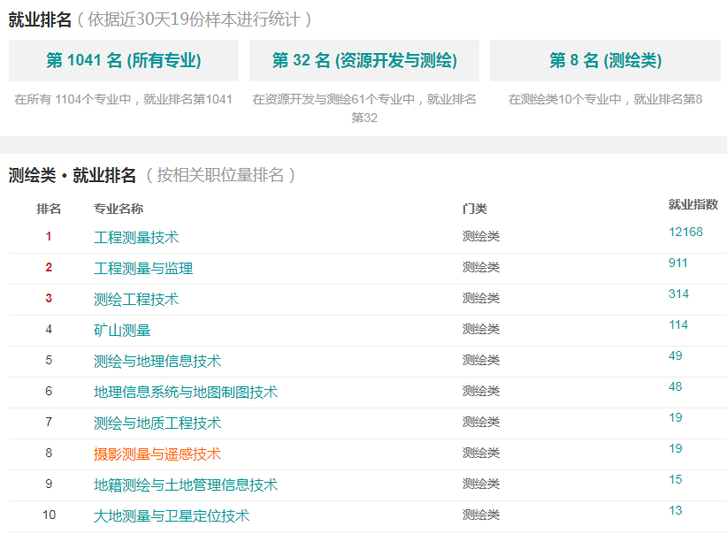Click the 就业指数 value 13
This screenshot has width=727, height=534.
675,510
